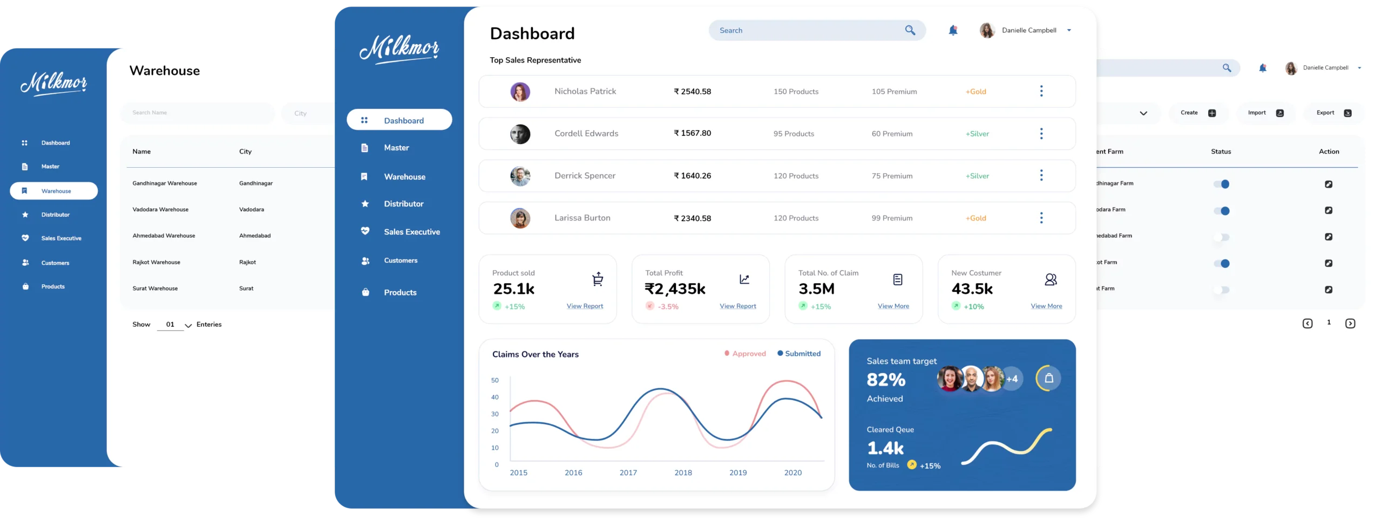Click the shopping bag icon in Sales team target

(x=1048, y=379)
